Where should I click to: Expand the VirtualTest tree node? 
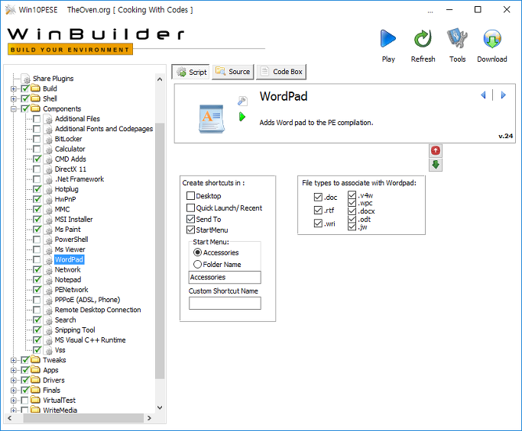[14, 400]
